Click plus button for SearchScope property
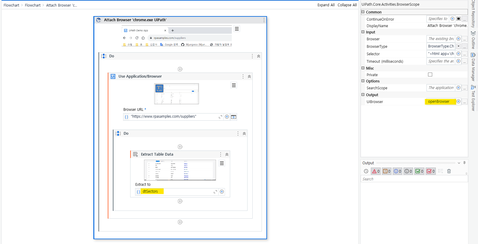Image resolution: width=478 pixels, height=244 pixels. (458, 88)
